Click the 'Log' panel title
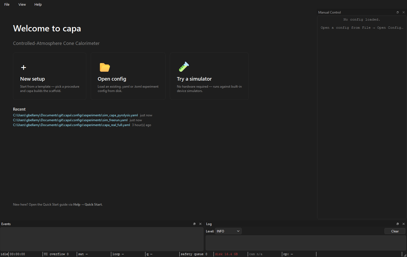Image resolution: width=407 pixels, height=257 pixels. (209, 224)
